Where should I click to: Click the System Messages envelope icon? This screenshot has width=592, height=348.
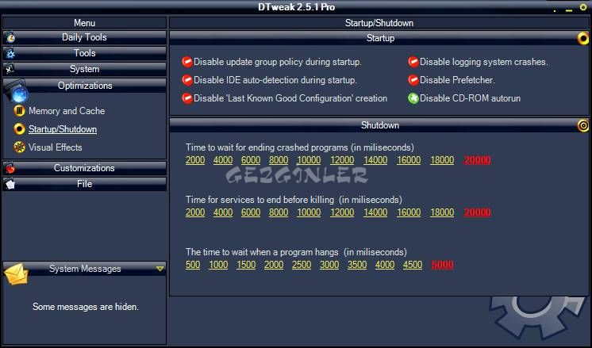tap(16, 274)
